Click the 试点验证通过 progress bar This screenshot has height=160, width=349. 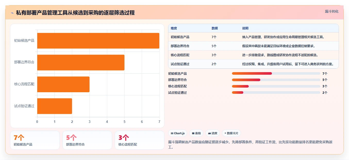[276, 92]
